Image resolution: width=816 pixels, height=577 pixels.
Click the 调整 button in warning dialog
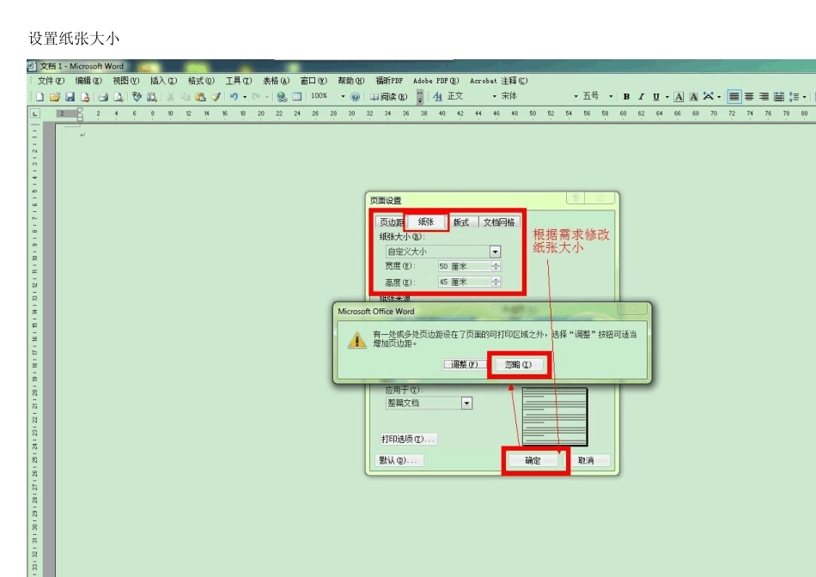pyautogui.click(x=464, y=365)
